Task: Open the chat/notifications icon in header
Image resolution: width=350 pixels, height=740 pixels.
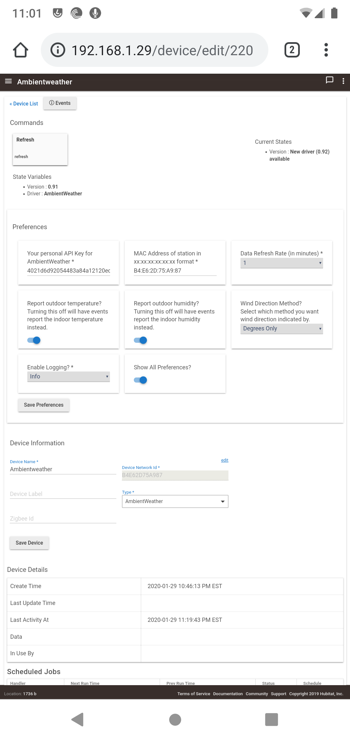Action: coord(330,80)
